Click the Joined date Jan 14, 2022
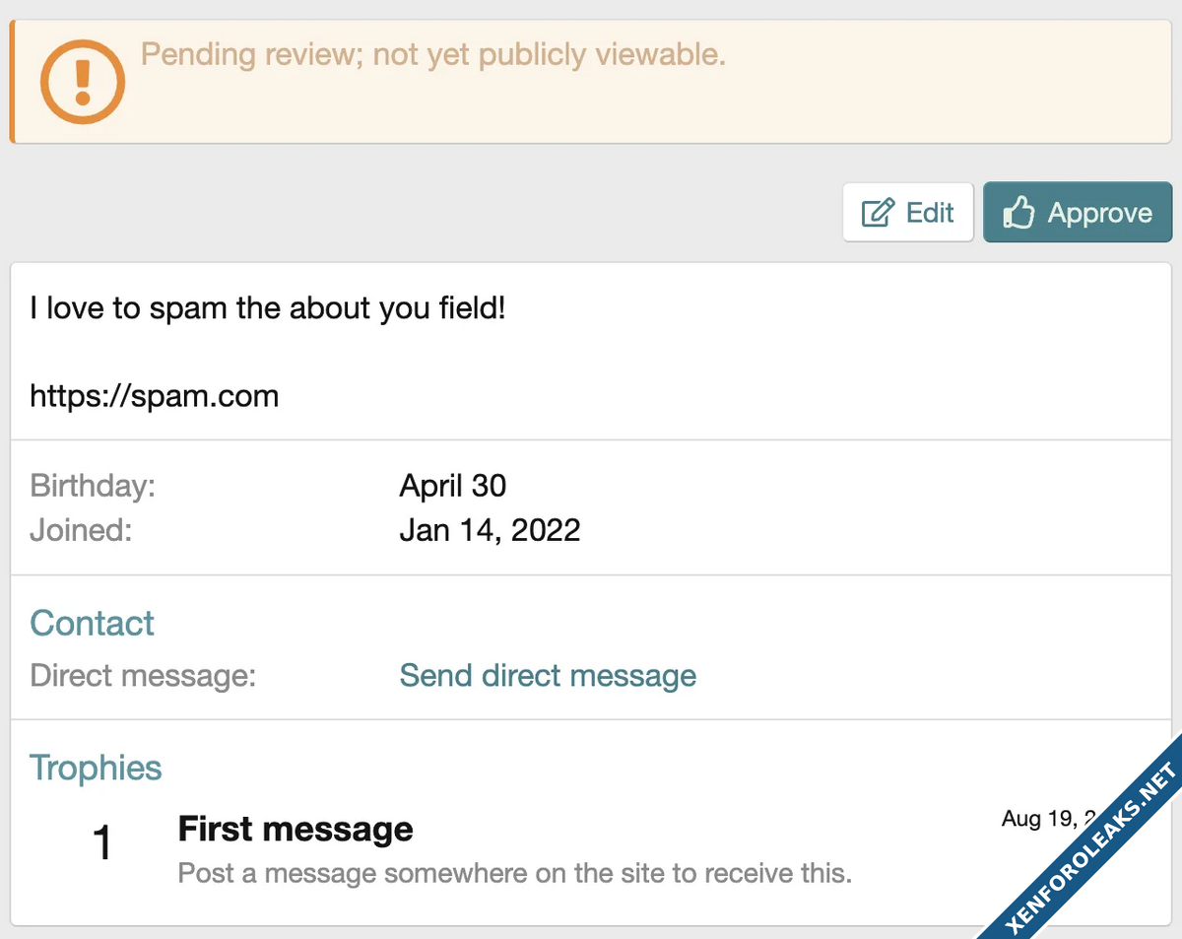1182x939 pixels. pyautogui.click(x=490, y=530)
